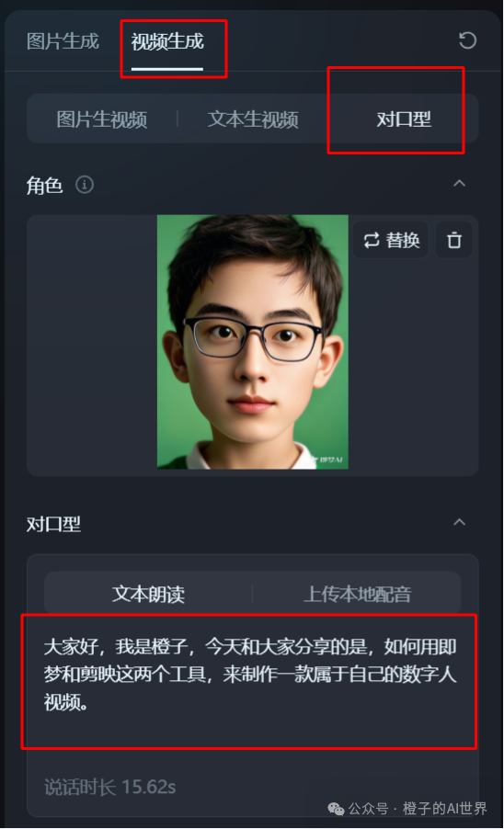Choose the 图片生视频 mode
The width and height of the screenshot is (504, 829).
(x=101, y=119)
